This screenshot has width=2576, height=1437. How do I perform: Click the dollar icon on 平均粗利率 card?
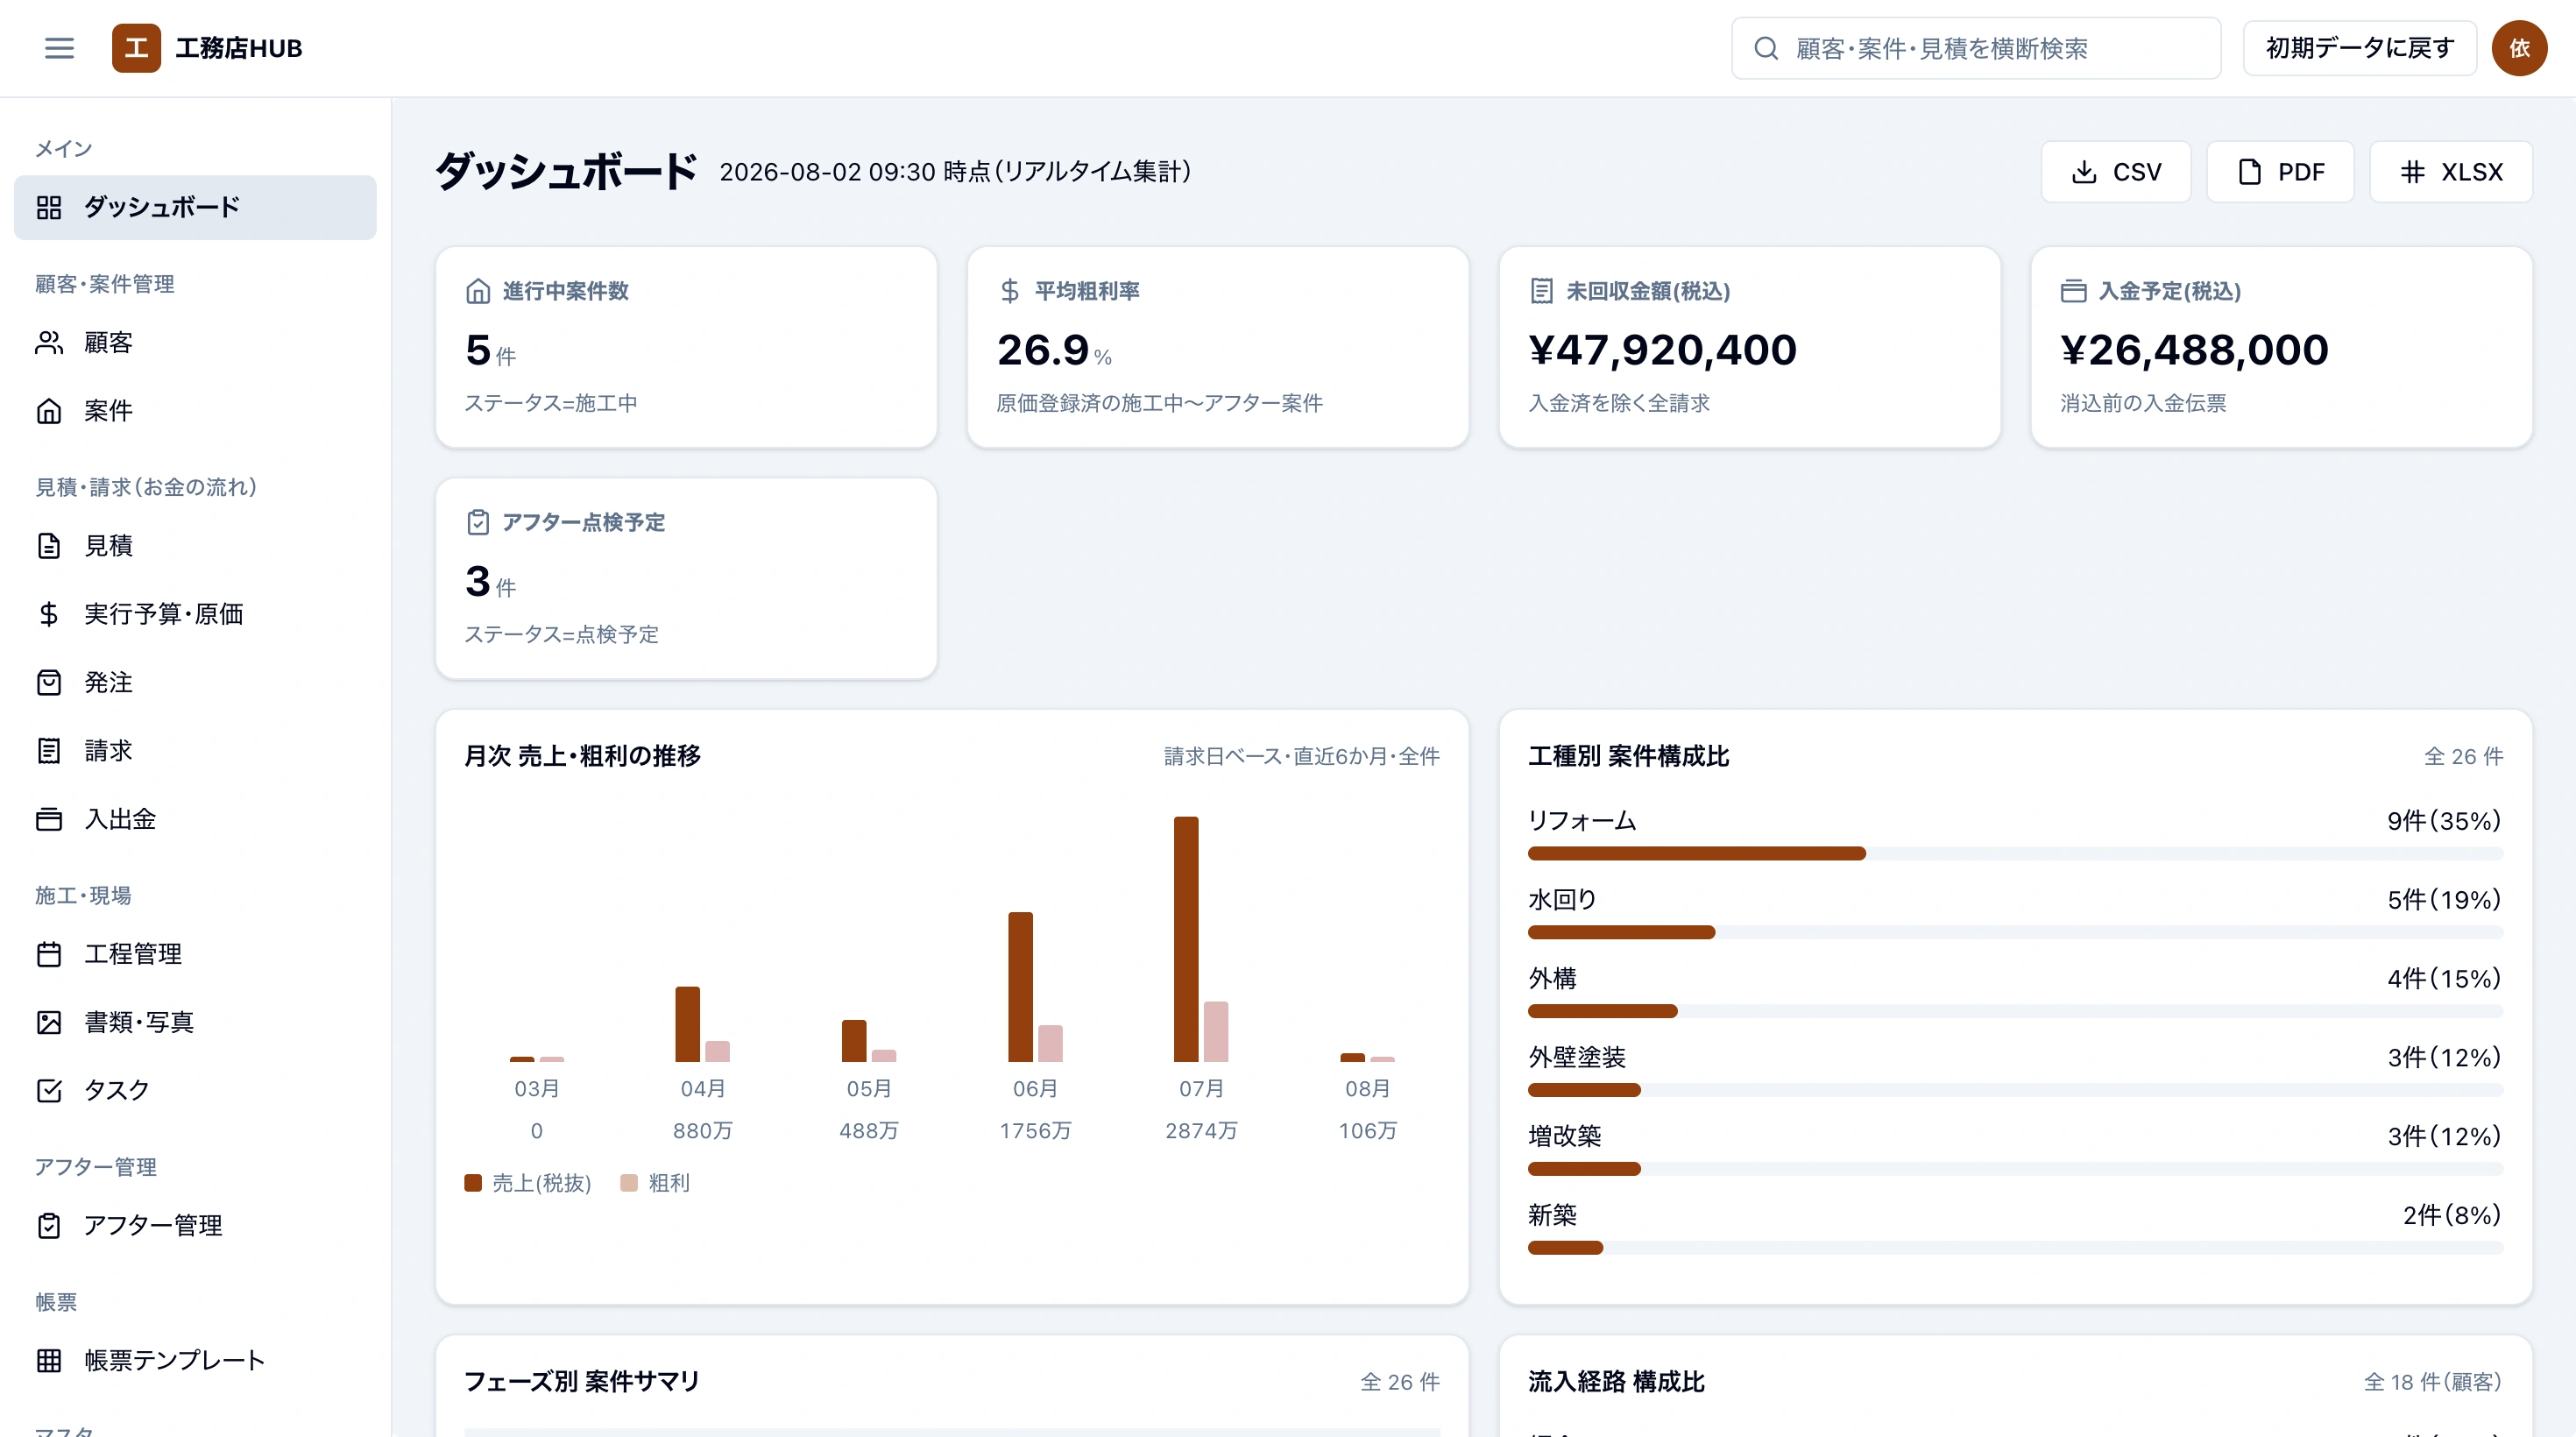1010,291
